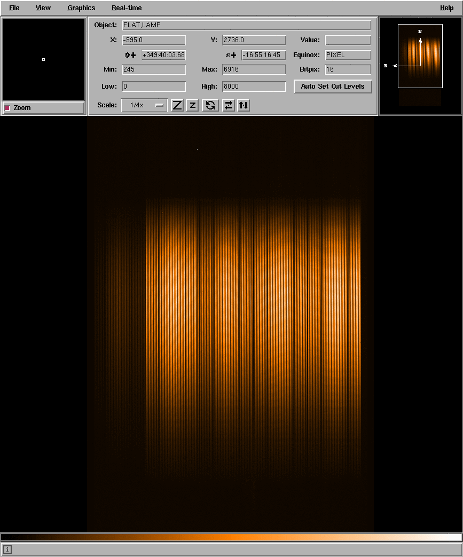Viewport: 463px width, 557px height.
Task: Open the Scale 1/4x dropdown
Action: 144,105
